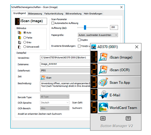Click the iScan (OCR) picture icon
This screenshot has width=151, height=135.
click(104, 70)
